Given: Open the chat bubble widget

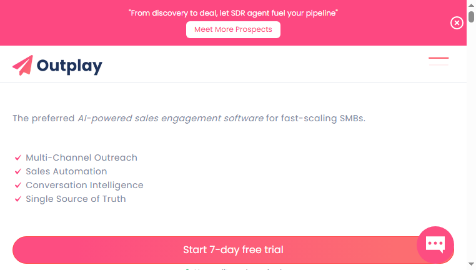Looking at the screenshot, I should [435, 244].
